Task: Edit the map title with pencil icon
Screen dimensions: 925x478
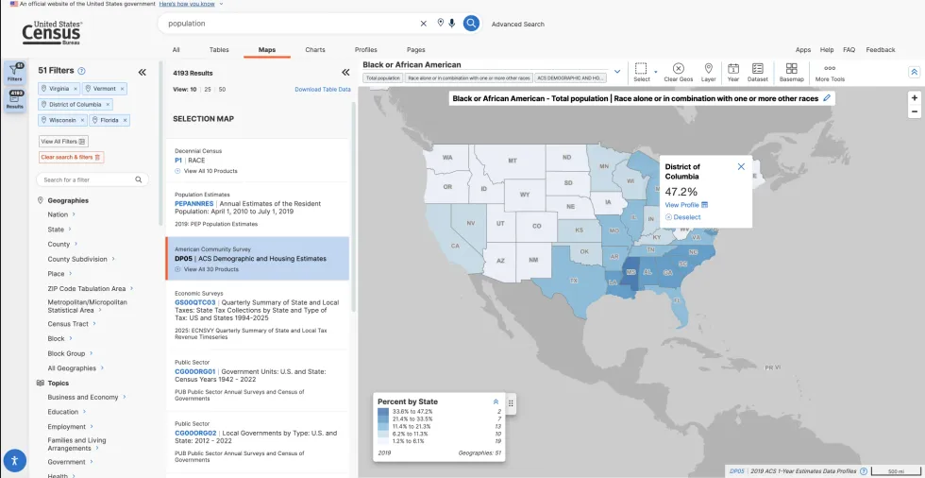Action: pyautogui.click(x=827, y=98)
